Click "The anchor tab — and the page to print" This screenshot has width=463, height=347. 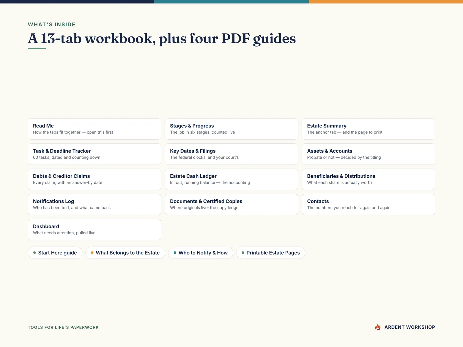[345, 132]
